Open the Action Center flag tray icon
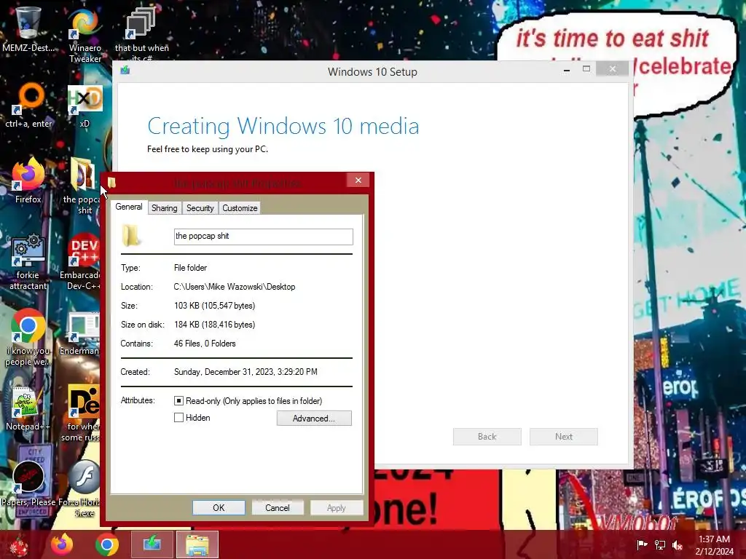 (x=642, y=544)
